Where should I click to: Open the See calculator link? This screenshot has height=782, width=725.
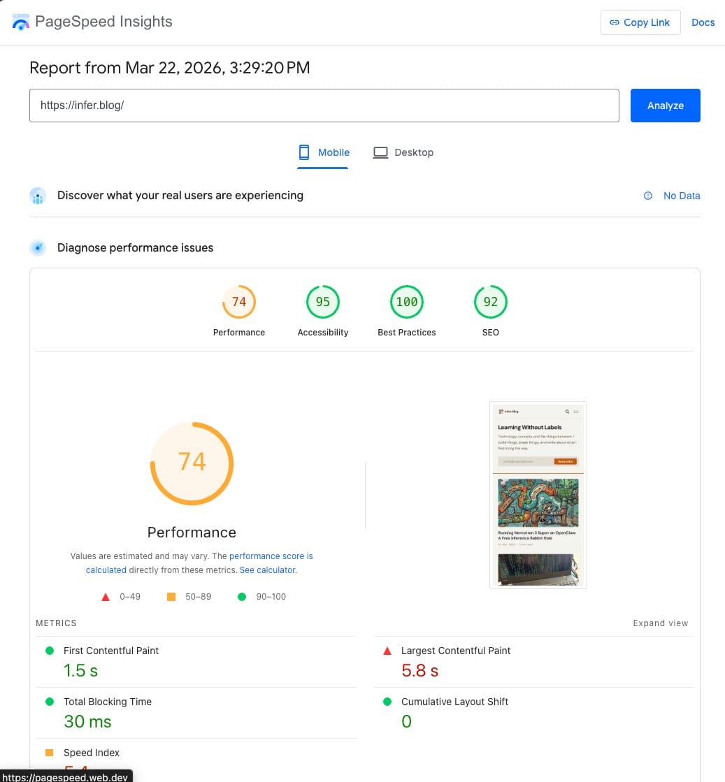click(x=268, y=570)
